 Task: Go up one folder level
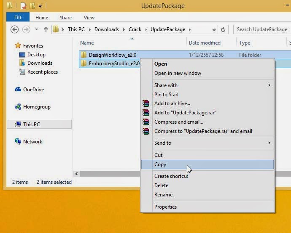(46, 29)
